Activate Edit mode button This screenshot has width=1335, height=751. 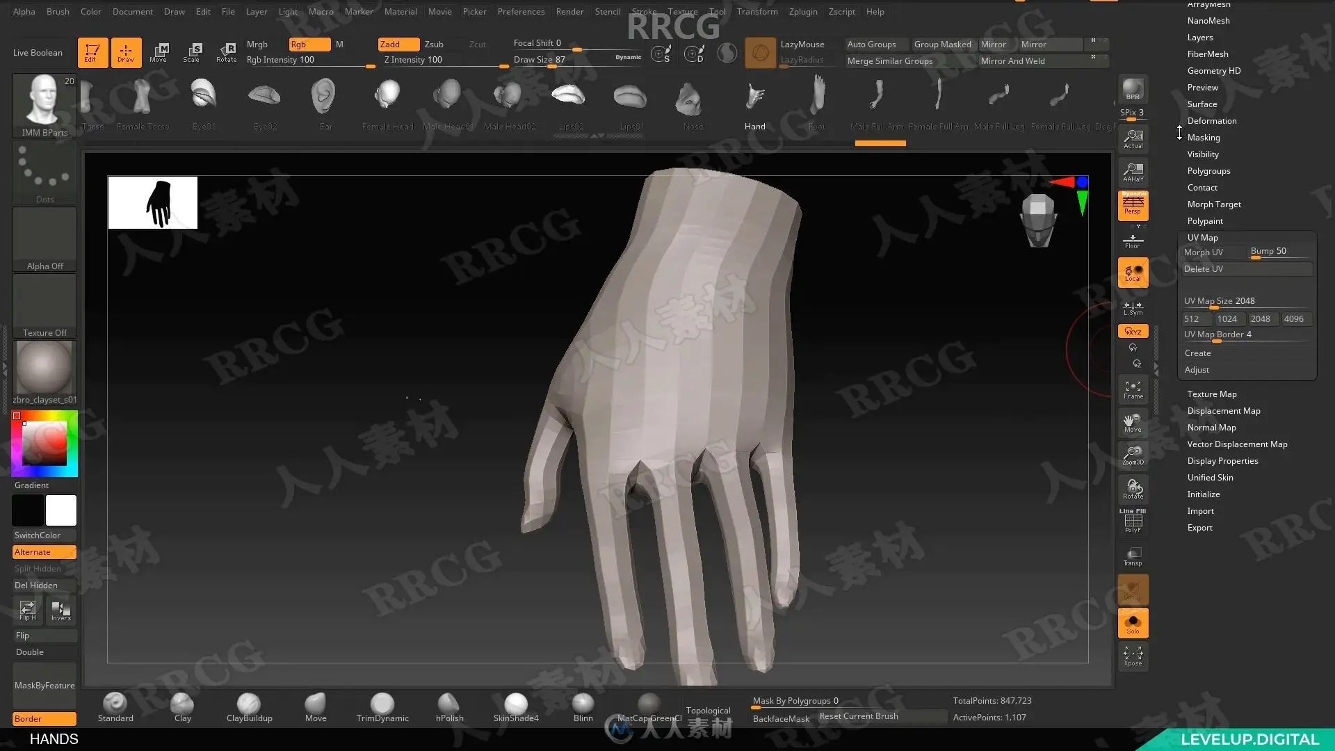tap(92, 52)
